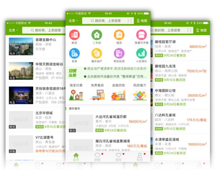Switch to 我的 profile tab in center phone

[x=140, y=157]
